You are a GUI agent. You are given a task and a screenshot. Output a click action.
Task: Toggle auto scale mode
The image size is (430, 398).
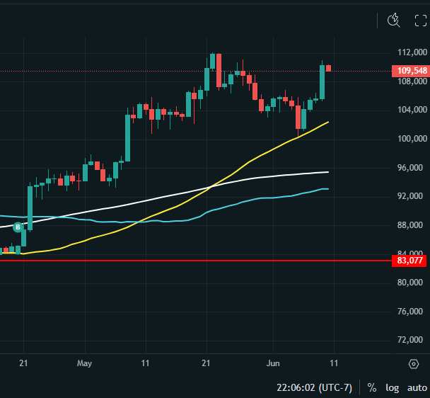point(417,388)
